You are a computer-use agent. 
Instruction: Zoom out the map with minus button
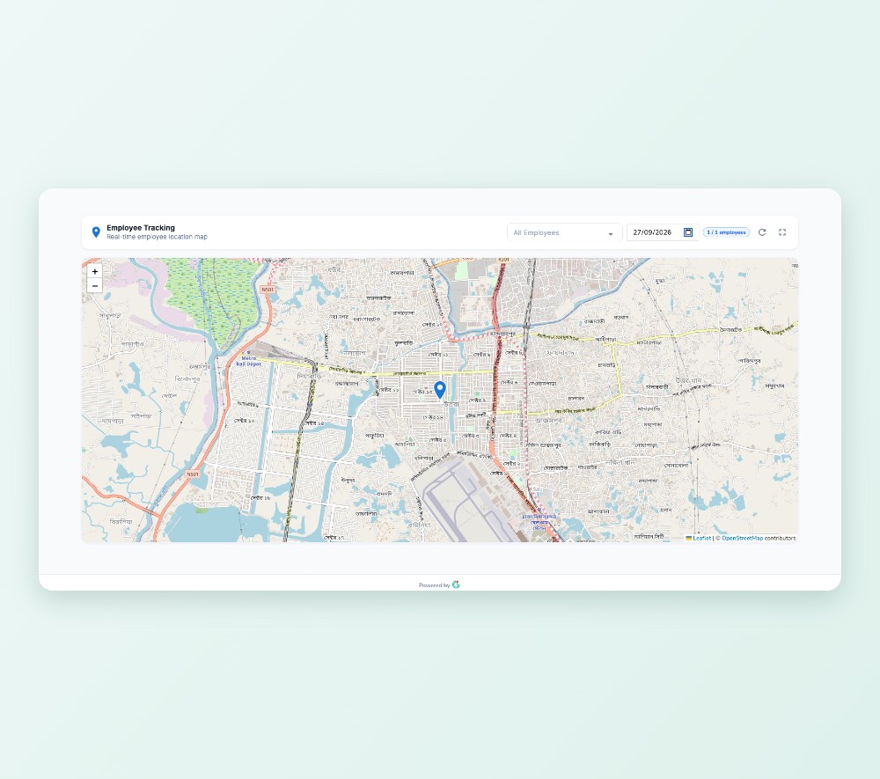(95, 286)
